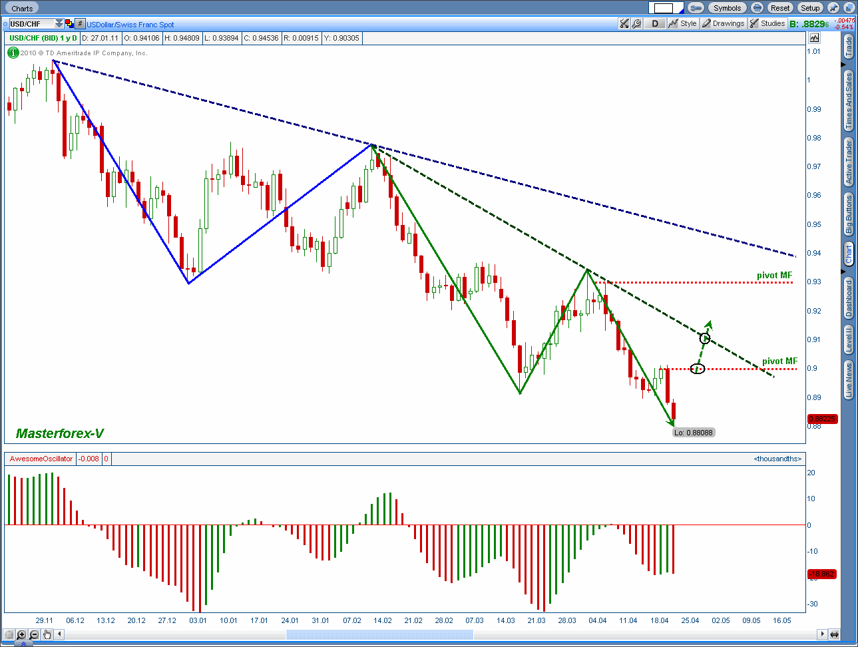Click the scroll left arrow
This screenshot has width=858, height=647.
(60, 634)
